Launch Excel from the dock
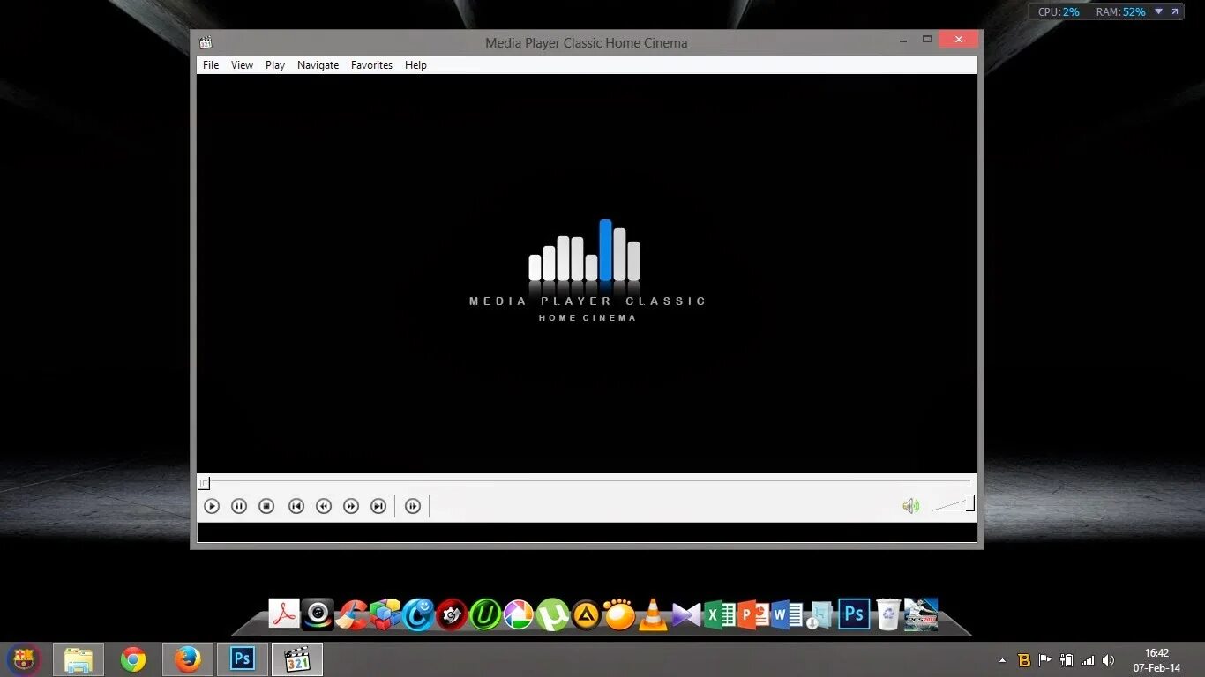 click(x=720, y=614)
